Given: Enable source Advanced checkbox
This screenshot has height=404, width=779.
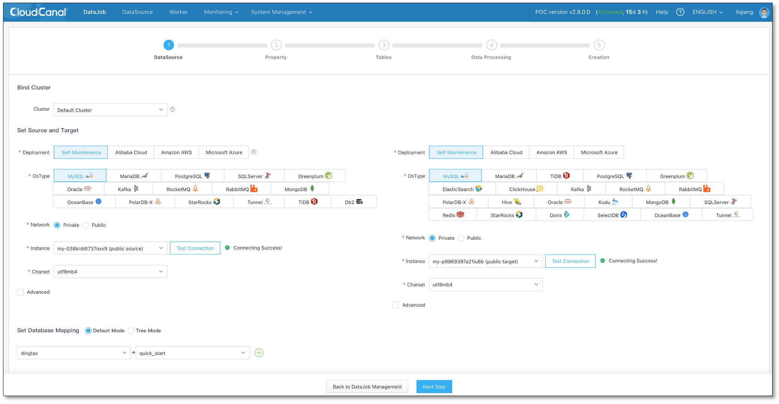Looking at the screenshot, I should point(20,292).
